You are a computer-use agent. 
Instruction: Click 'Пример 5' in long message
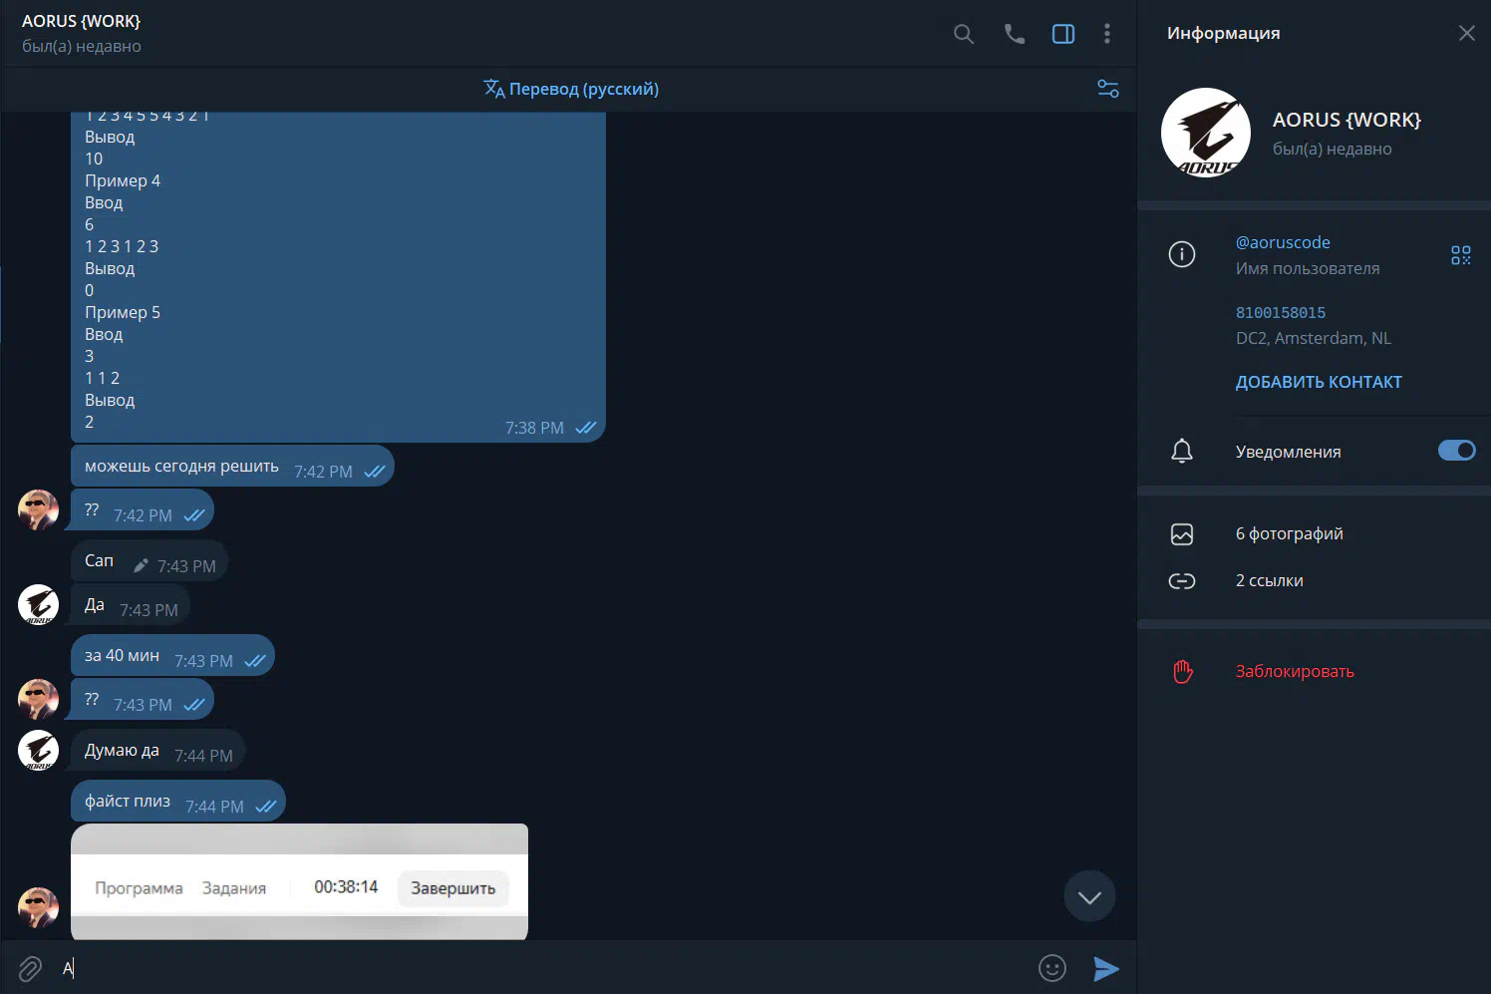[x=123, y=312]
